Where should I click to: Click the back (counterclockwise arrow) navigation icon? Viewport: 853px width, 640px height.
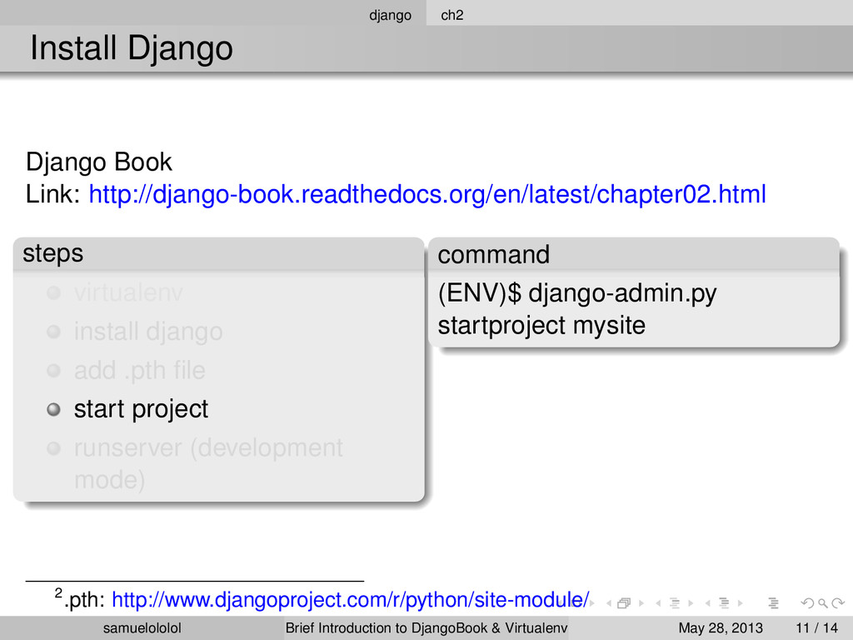(x=808, y=603)
